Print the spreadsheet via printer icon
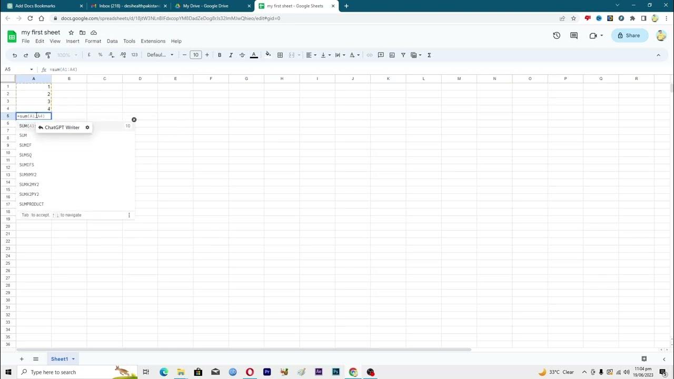The width and height of the screenshot is (674, 379). (x=37, y=55)
